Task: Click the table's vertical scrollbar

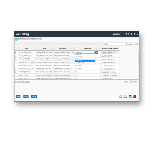Action: (x=138, y=58)
